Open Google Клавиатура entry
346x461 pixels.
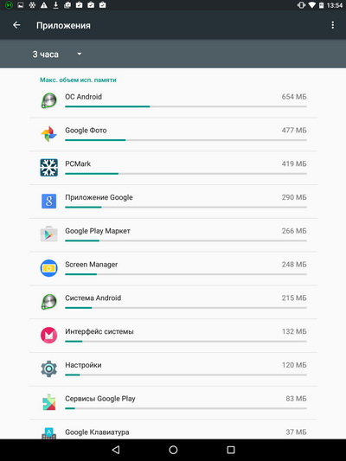pyautogui.click(x=173, y=430)
